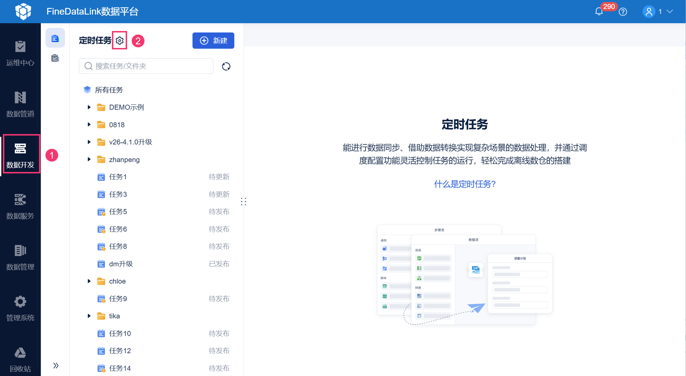
Task: Open task 任务1 by its name
Action: tap(118, 177)
